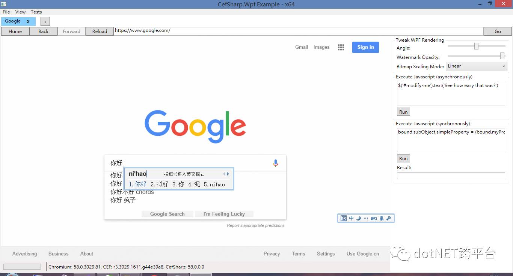Click the blue Sign in button
This screenshot has height=276, width=513.
(365, 47)
